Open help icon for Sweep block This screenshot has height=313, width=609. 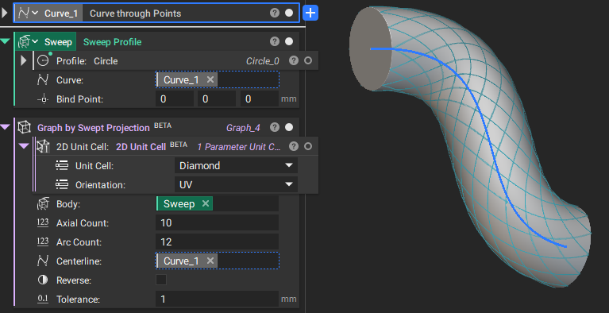click(275, 41)
